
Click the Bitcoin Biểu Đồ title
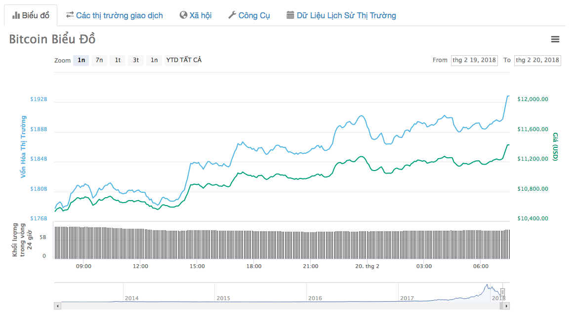(52, 39)
